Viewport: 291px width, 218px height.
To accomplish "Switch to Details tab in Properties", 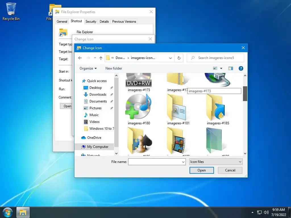I will pyautogui.click(x=104, y=22).
